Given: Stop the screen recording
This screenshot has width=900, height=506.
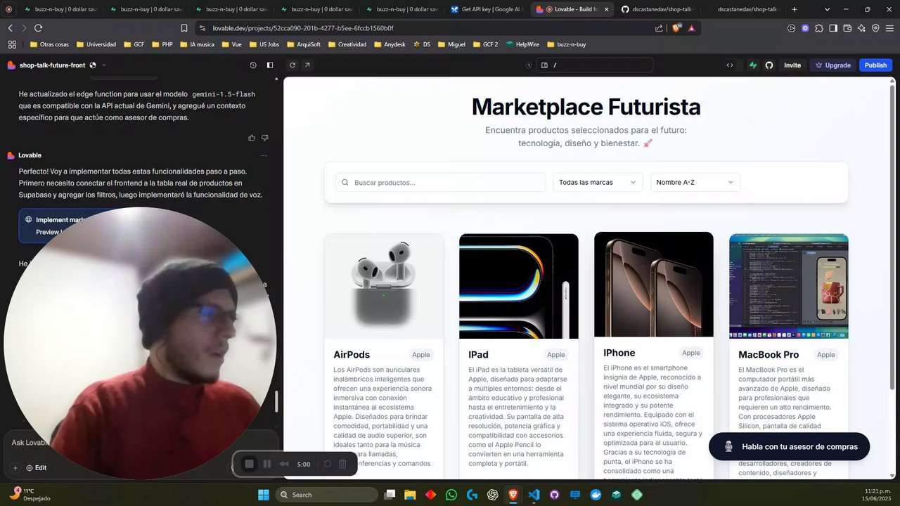Looking at the screenshot, I should tap(249, 464).
